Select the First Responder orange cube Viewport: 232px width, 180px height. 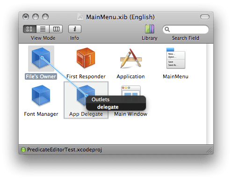click(x=86, y=58)
